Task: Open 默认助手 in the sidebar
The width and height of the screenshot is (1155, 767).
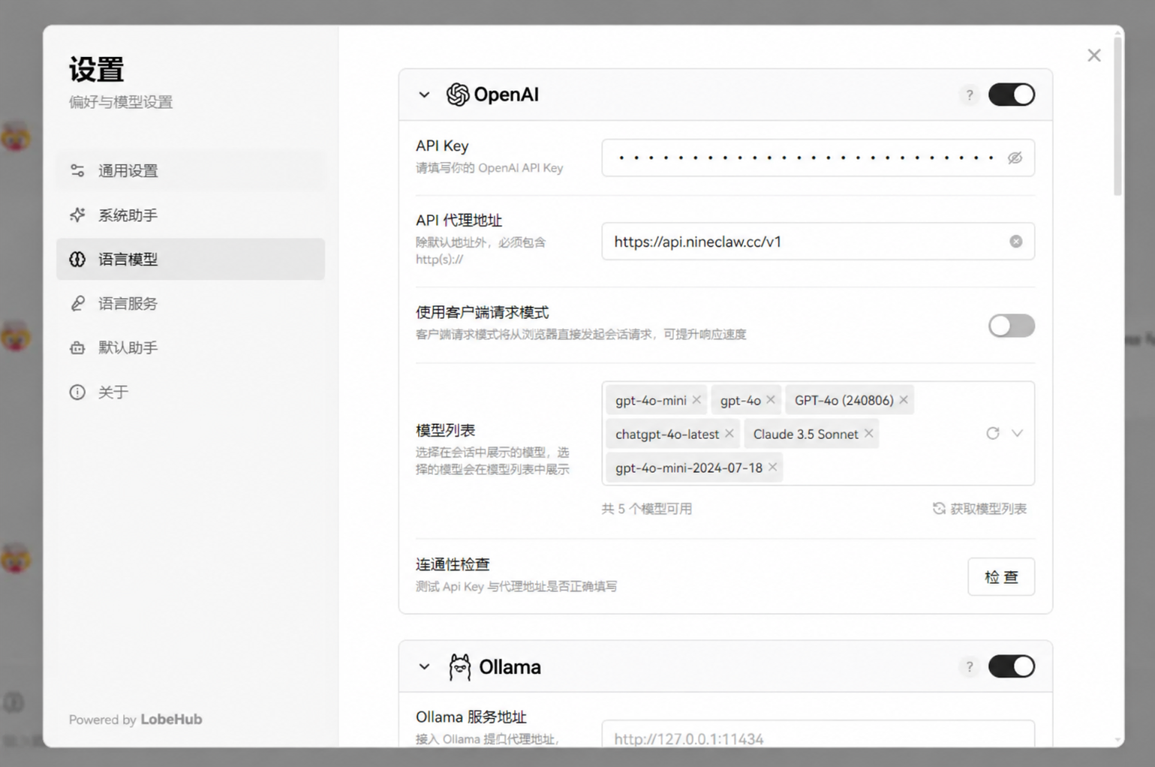Action: tap(191, 347)
